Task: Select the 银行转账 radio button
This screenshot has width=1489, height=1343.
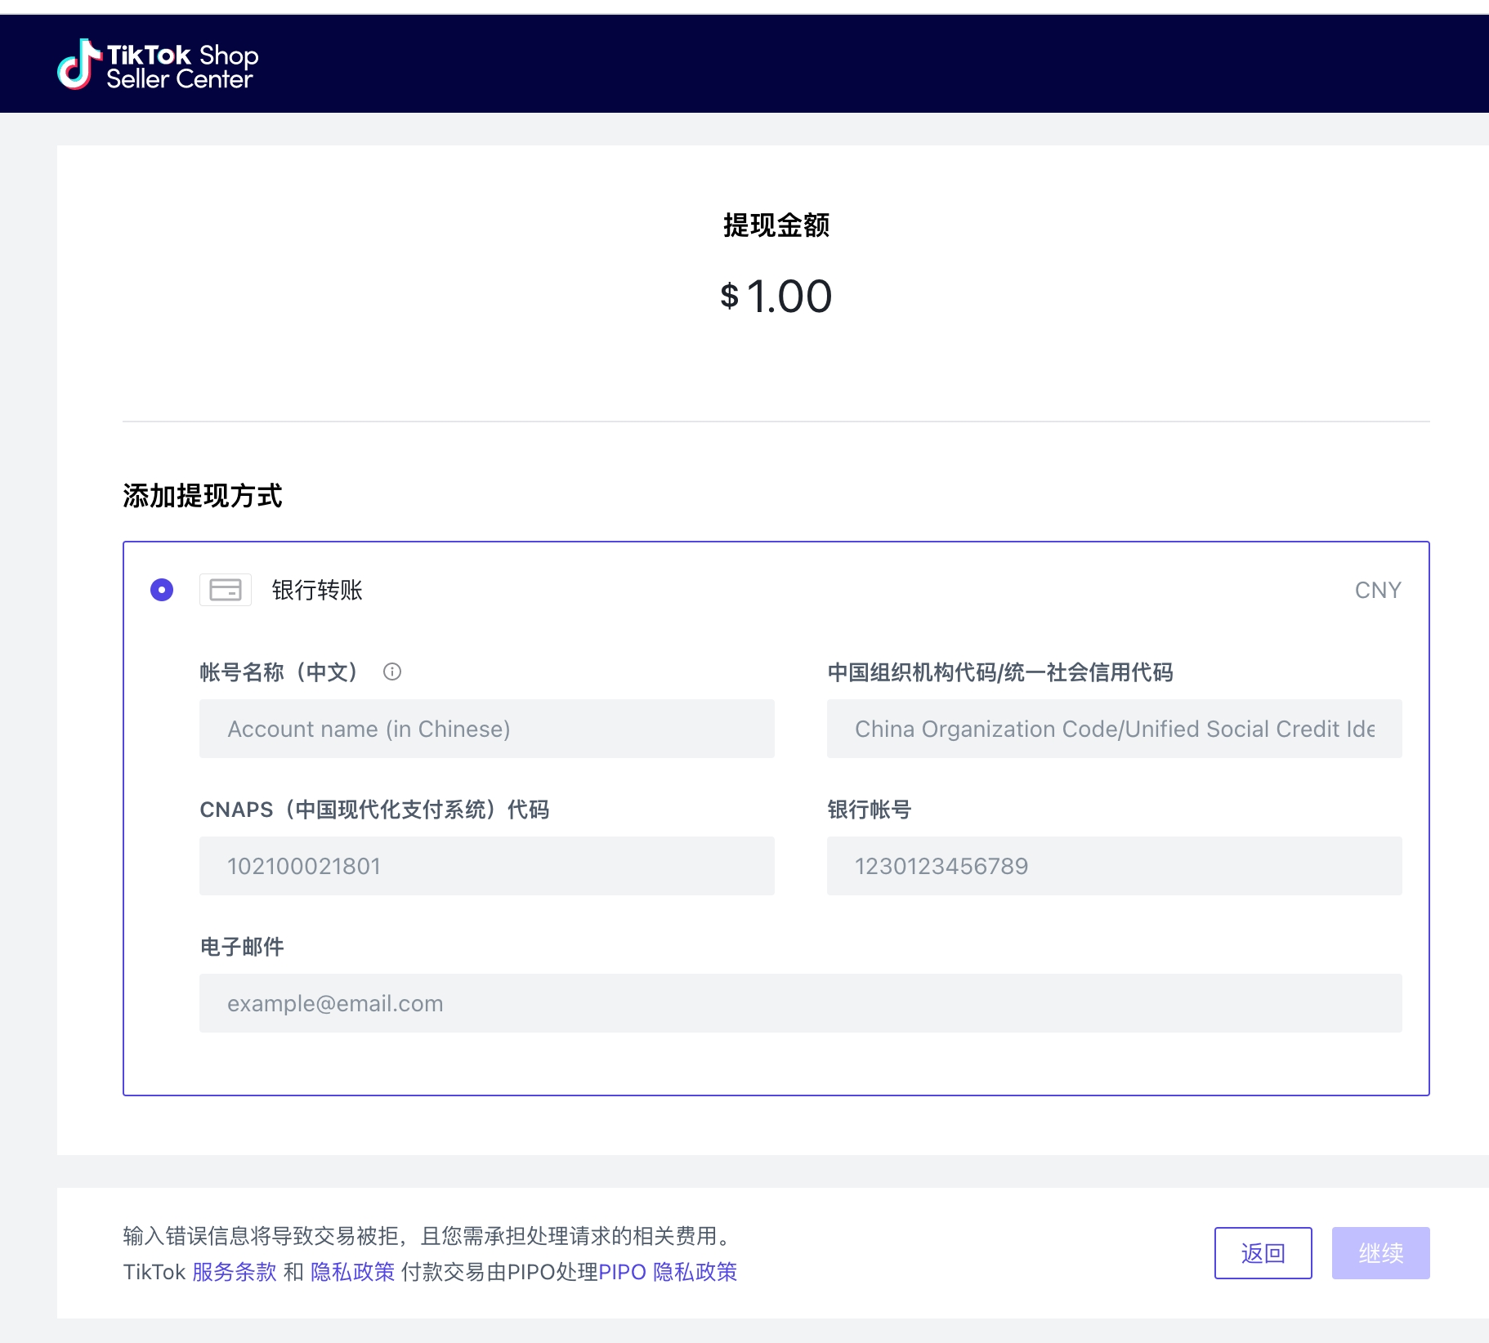Action: [162, 590]
